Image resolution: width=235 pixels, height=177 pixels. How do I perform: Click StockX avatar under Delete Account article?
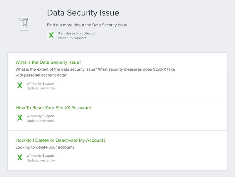point(20,157)
